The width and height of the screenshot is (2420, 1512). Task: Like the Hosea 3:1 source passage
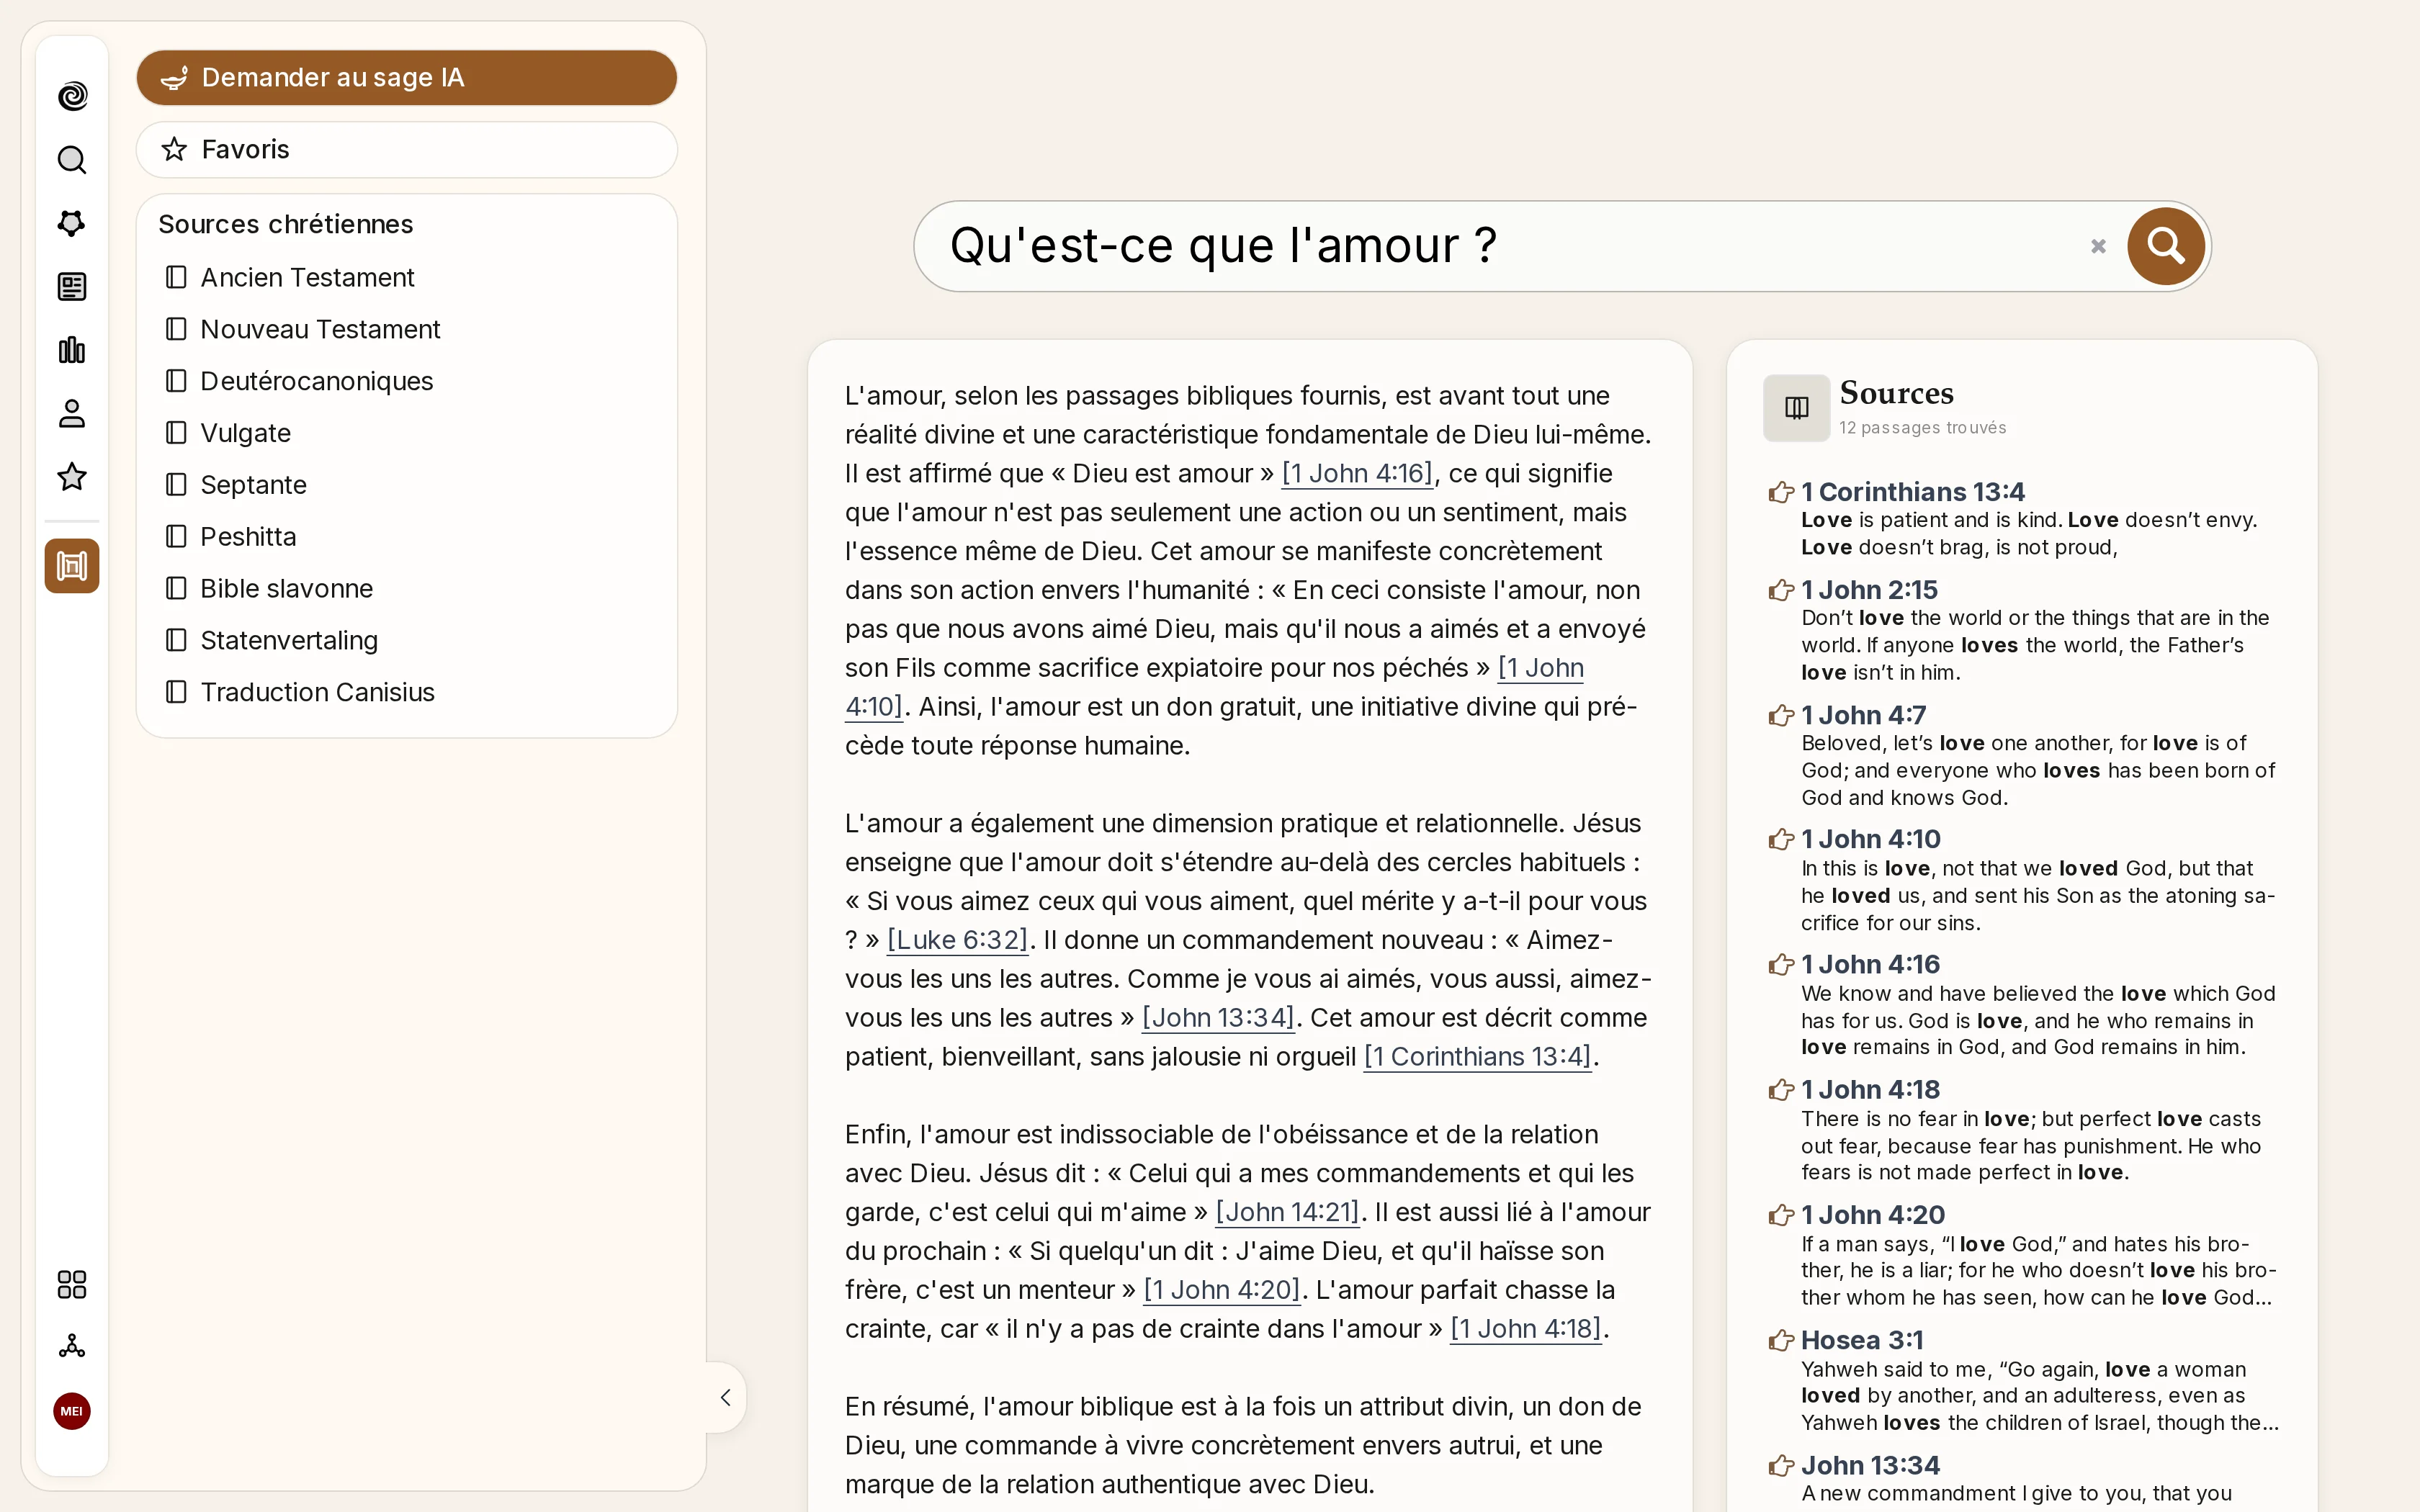tap(1781, 1340)
